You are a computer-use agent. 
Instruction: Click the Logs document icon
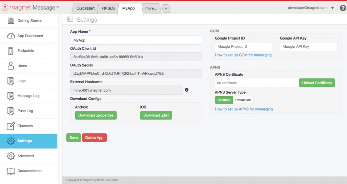coord(11,81)
